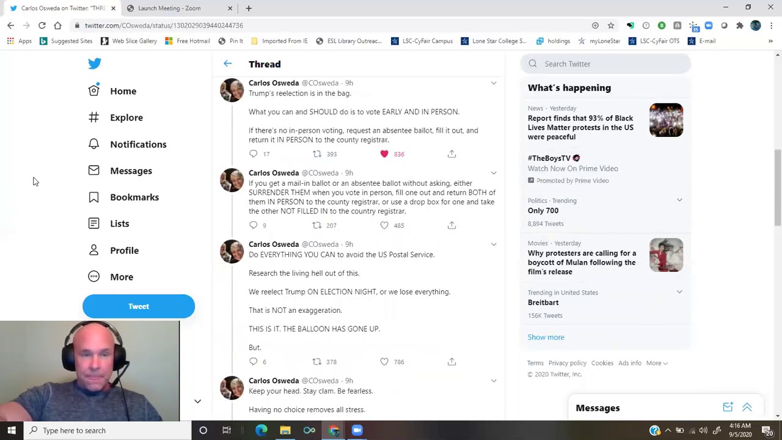This screenshot has width=782, height=440.
Task: Click the Windows taskbar search box
Action: (x=108, y=430)
